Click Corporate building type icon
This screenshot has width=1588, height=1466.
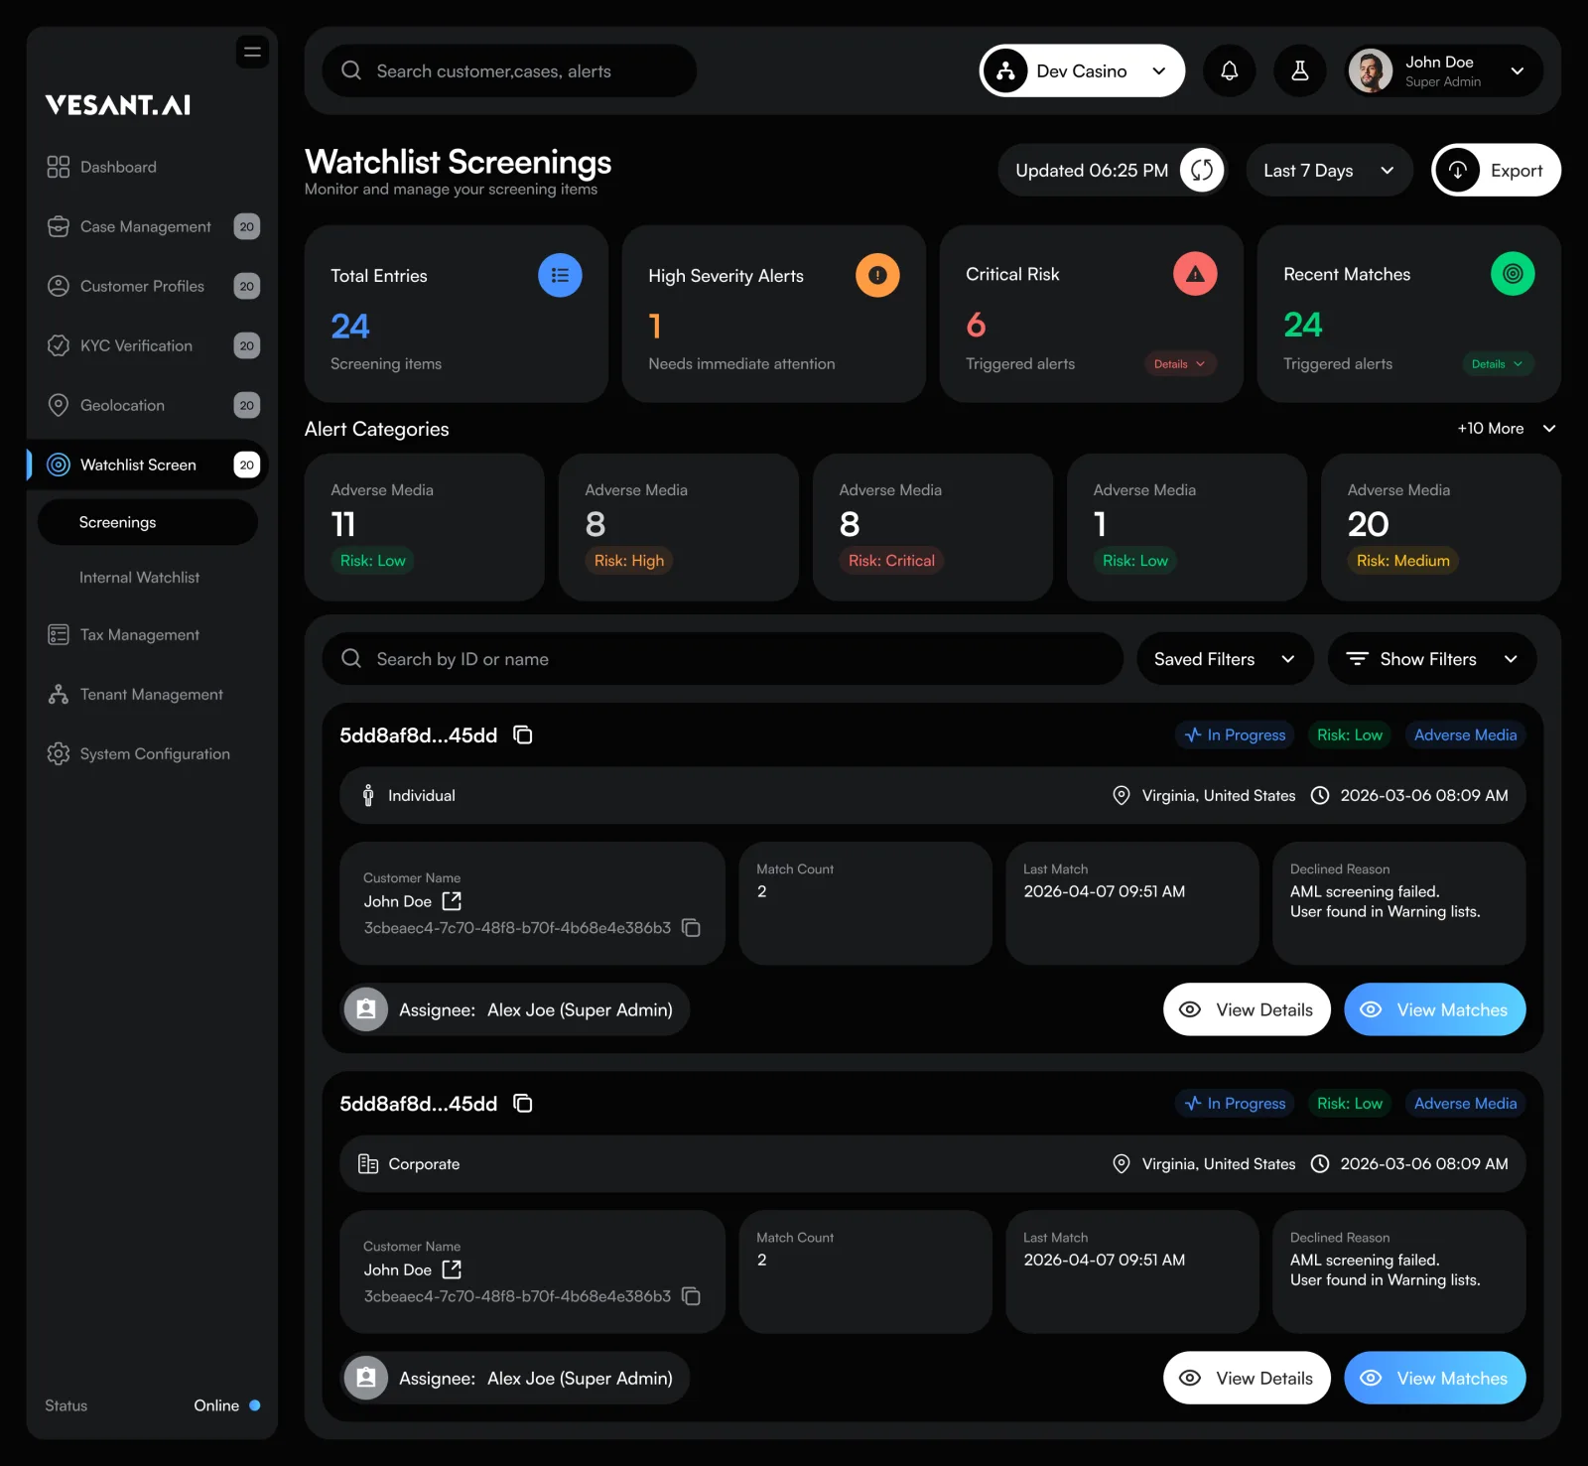point(368,1163)
